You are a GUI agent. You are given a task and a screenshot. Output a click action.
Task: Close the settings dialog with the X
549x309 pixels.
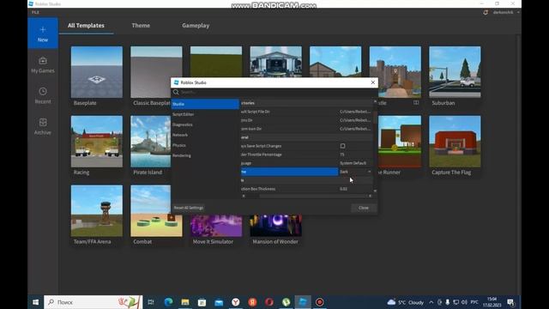coord(373,82)
